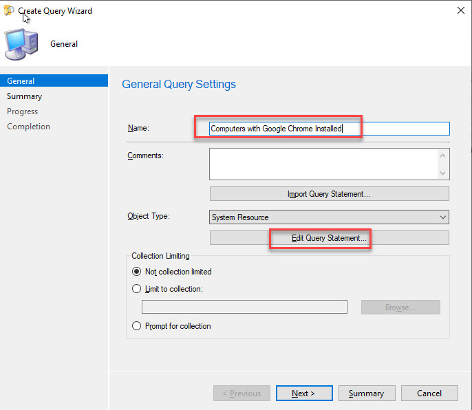Close the Create Query Wizard window
Screen dimensions: 472x410
coord(460,11)
